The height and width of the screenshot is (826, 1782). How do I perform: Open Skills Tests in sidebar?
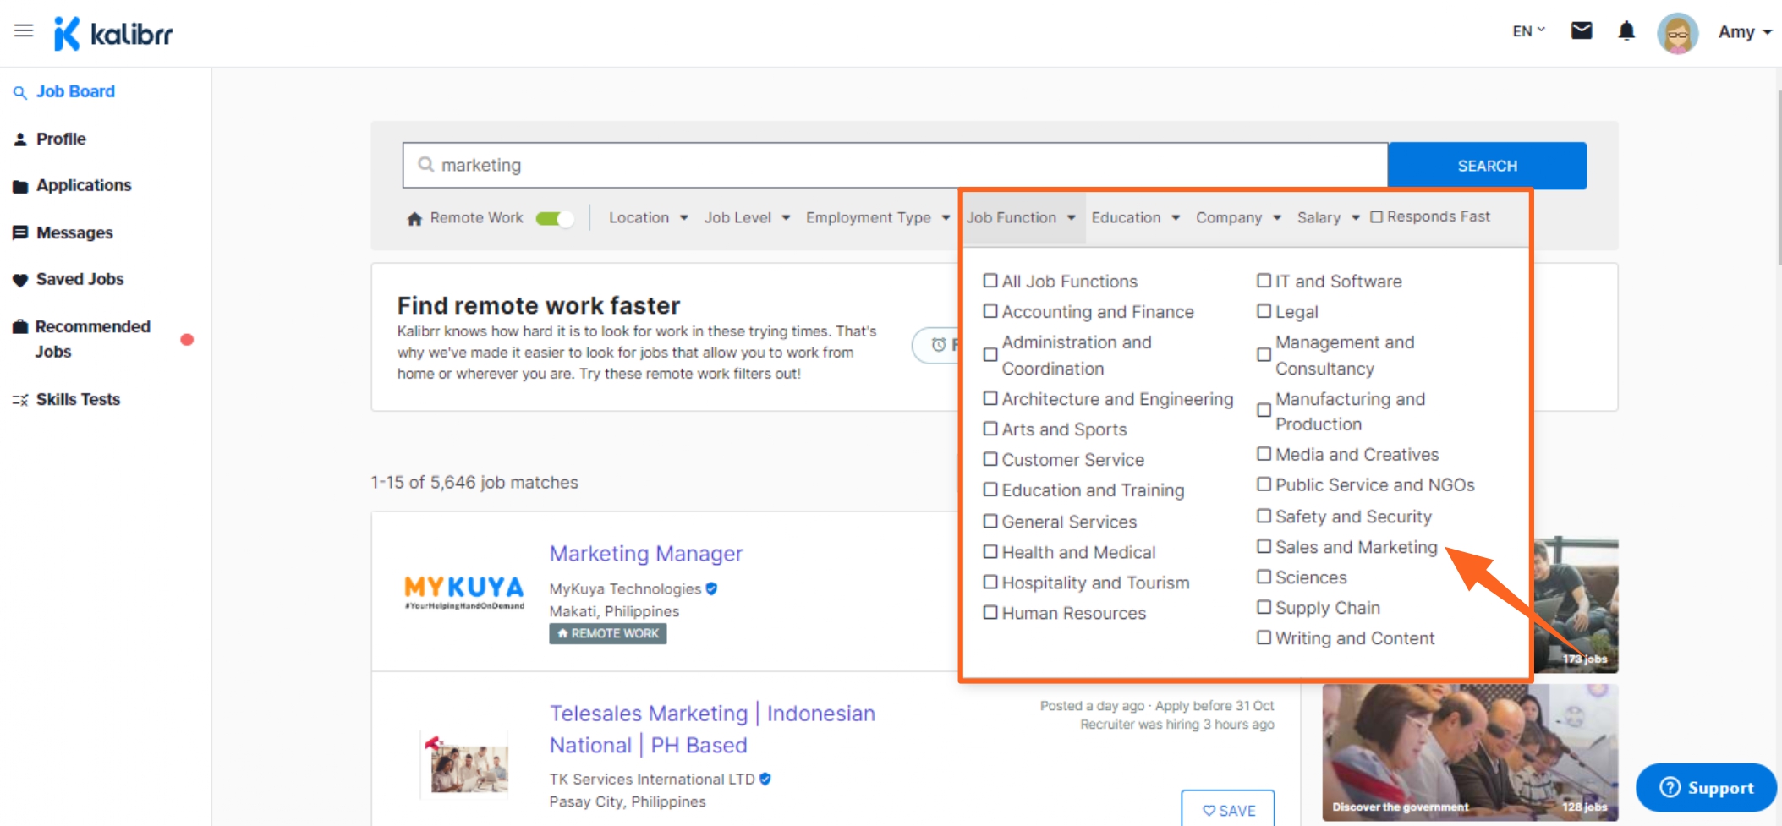coord(78,399)
